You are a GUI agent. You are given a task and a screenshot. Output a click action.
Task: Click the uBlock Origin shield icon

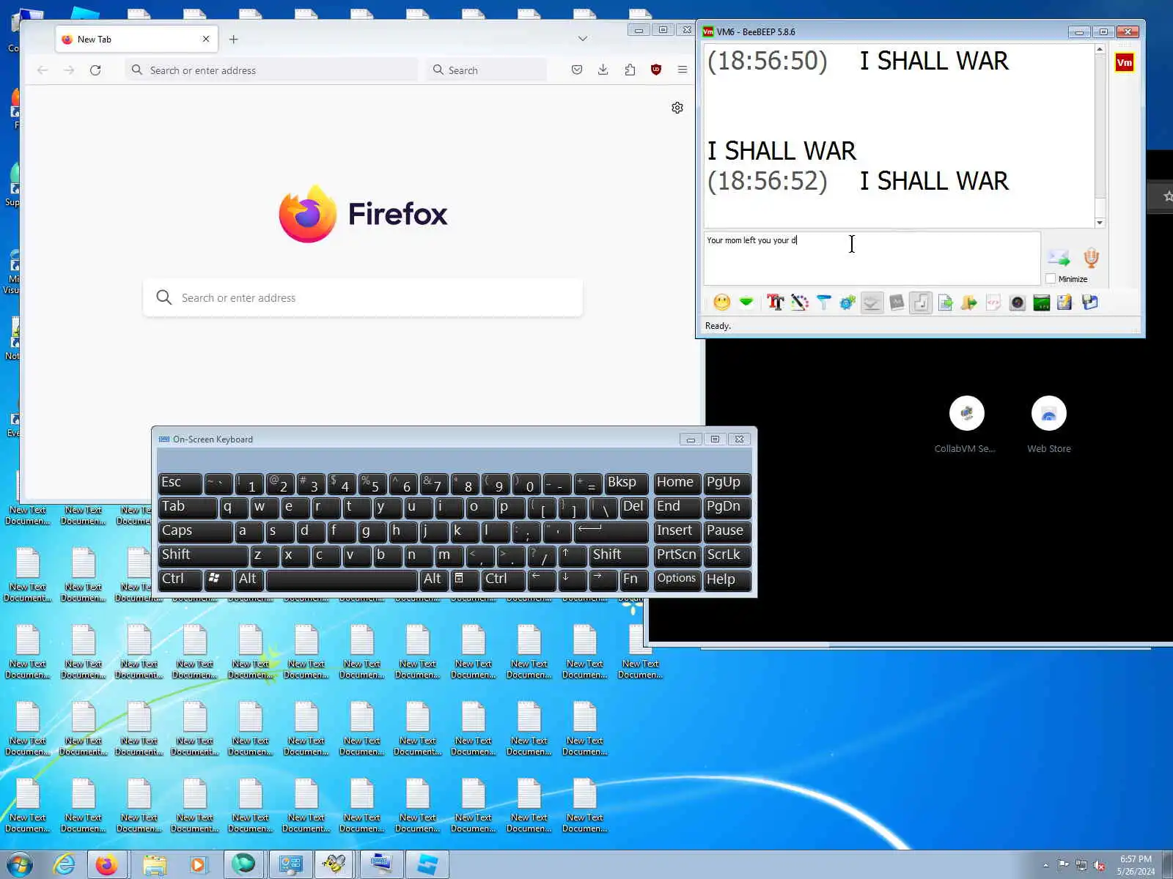pos(656,70)
